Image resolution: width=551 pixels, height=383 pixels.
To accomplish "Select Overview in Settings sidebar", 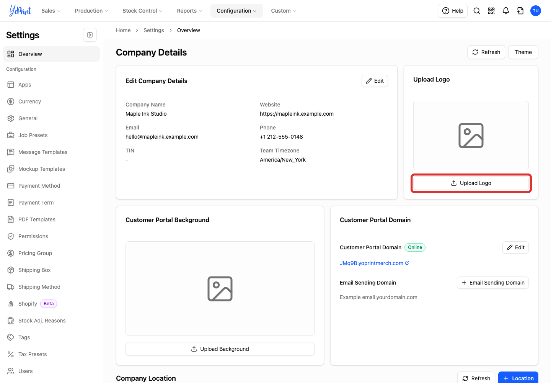I will click(x=51, y=54).
